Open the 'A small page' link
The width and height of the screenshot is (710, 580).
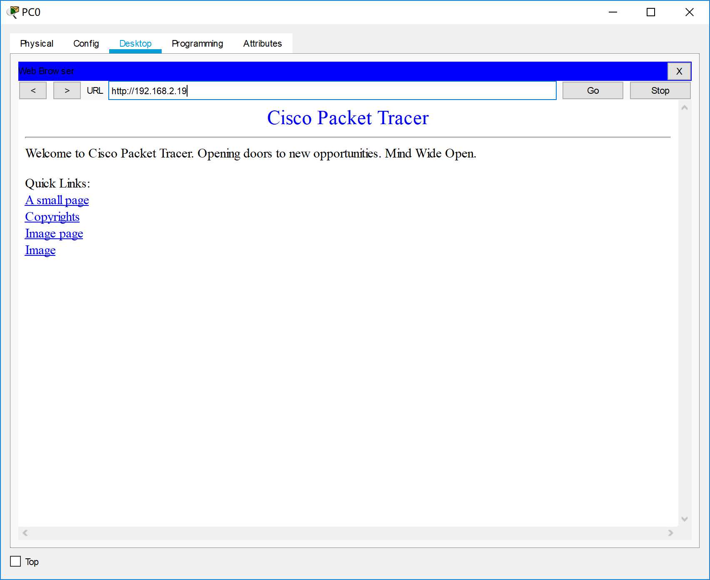pyautogui.click(x=57, y=200)
